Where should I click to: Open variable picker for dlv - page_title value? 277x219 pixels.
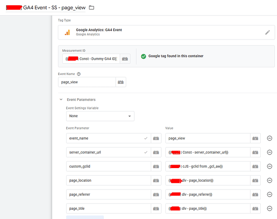coord(255,208)
